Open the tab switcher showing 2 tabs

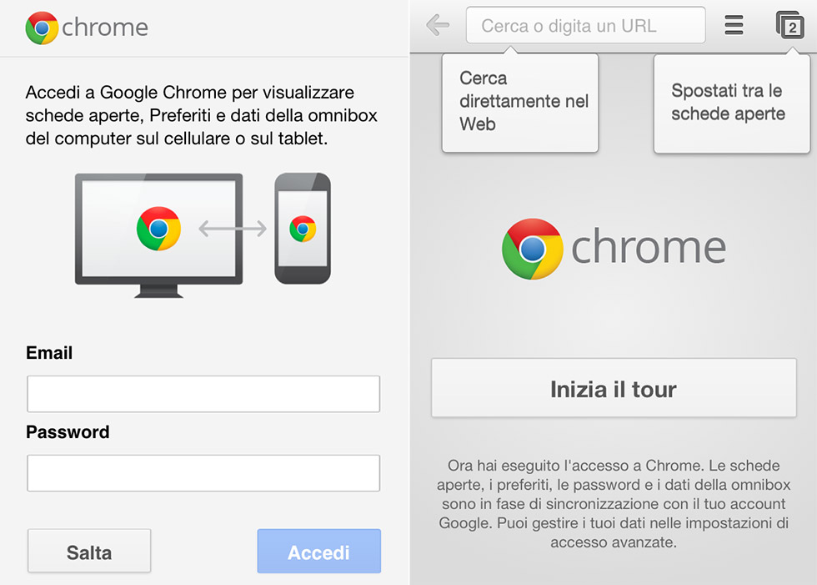[790, 26]
